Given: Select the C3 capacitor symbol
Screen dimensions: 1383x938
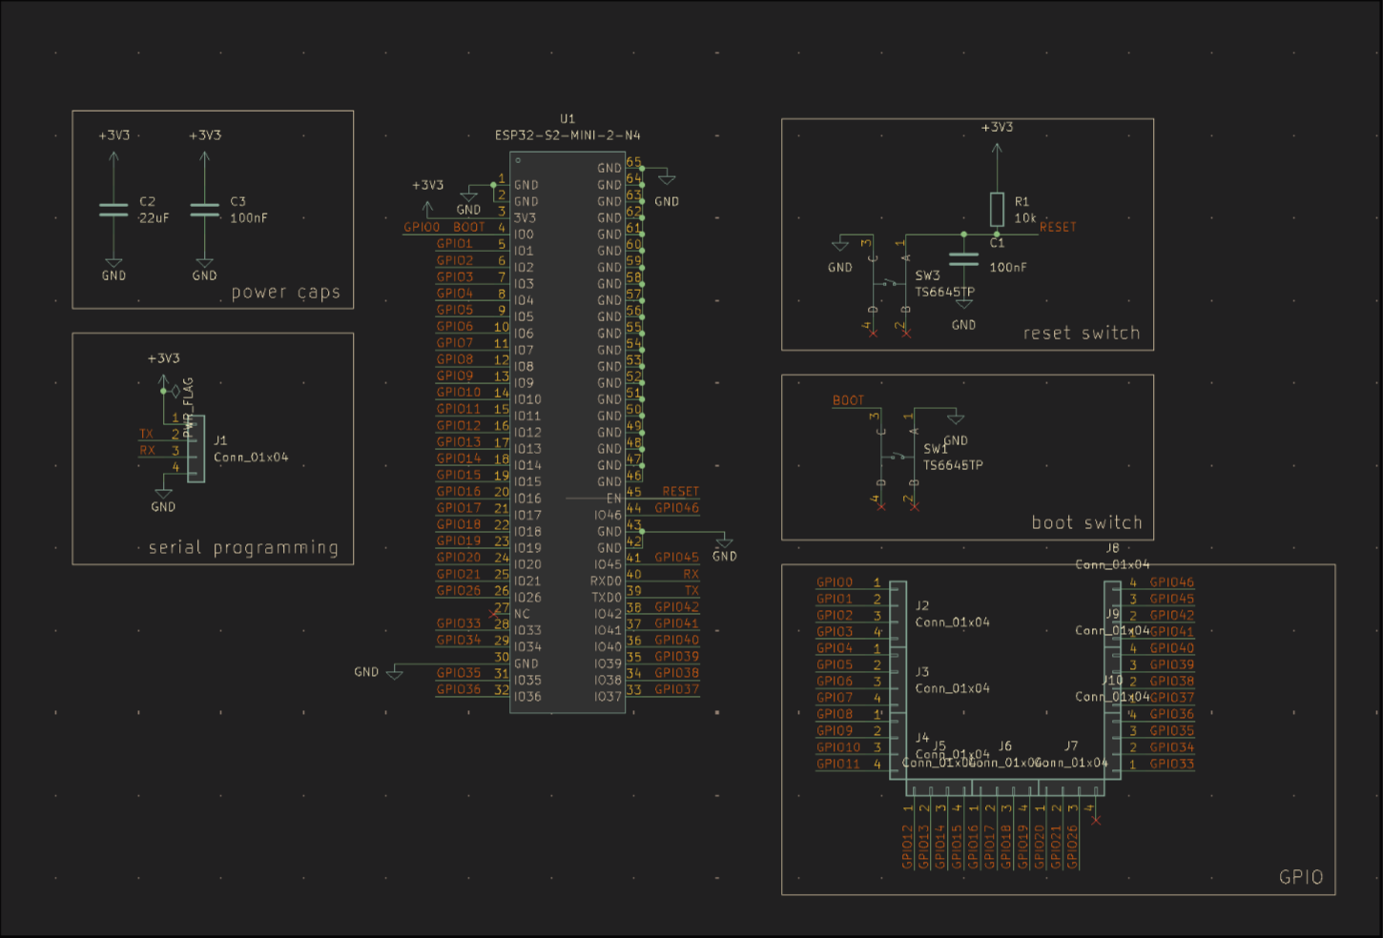Looking at the screenshot, I should pos(204,210).
